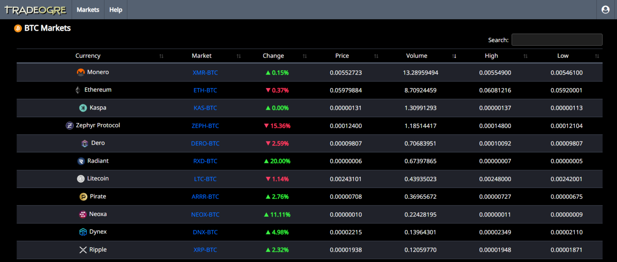
Task: Click the Search input field
Action: coord(557,40)
